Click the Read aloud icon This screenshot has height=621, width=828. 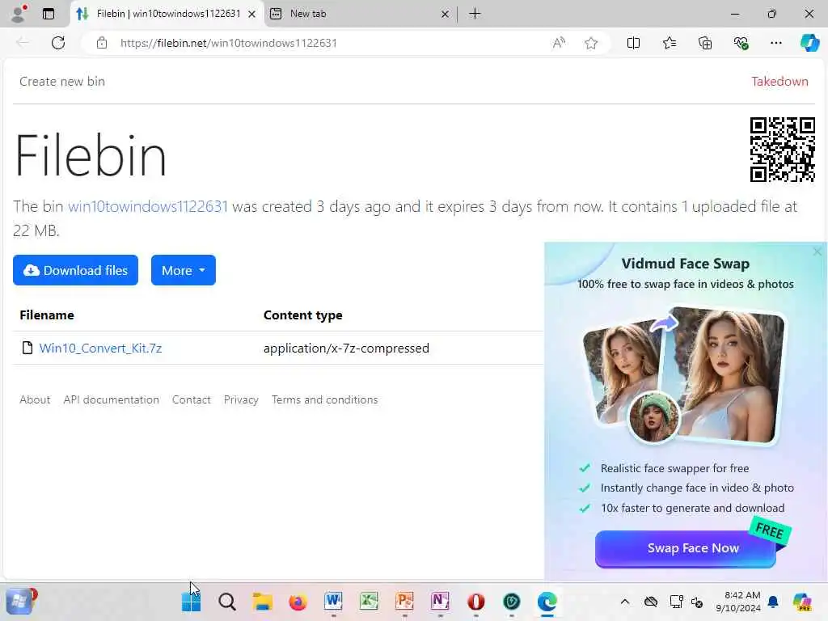click(559, 43)
